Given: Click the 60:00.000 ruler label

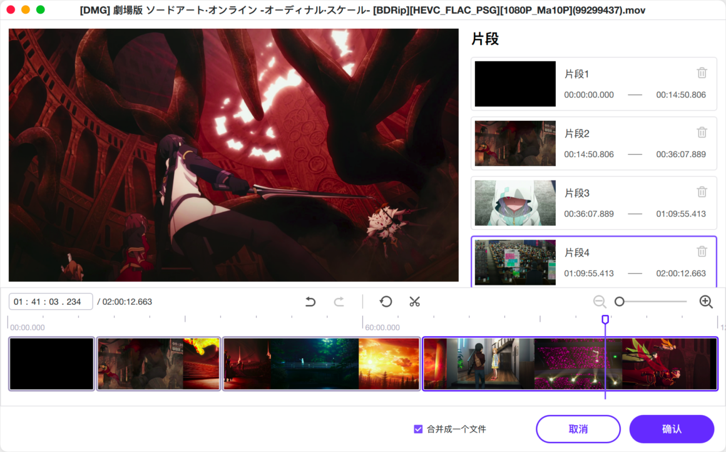Looking at the screenshot, I should 382,327.
